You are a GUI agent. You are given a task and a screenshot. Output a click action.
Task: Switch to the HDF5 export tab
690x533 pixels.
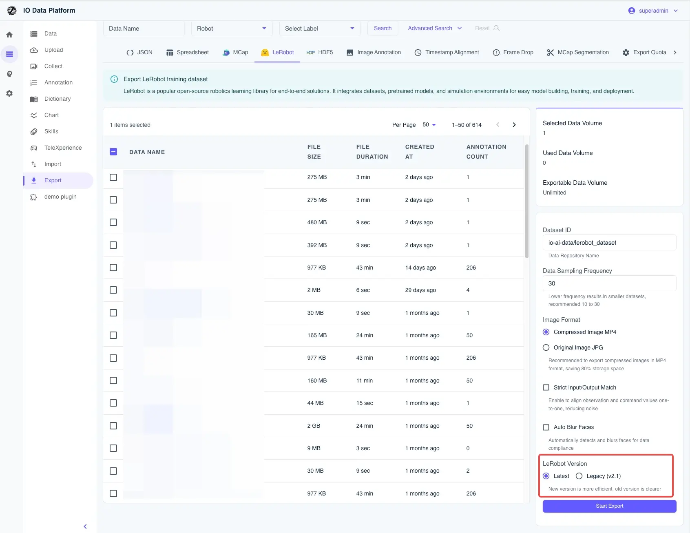coord(320,52)
